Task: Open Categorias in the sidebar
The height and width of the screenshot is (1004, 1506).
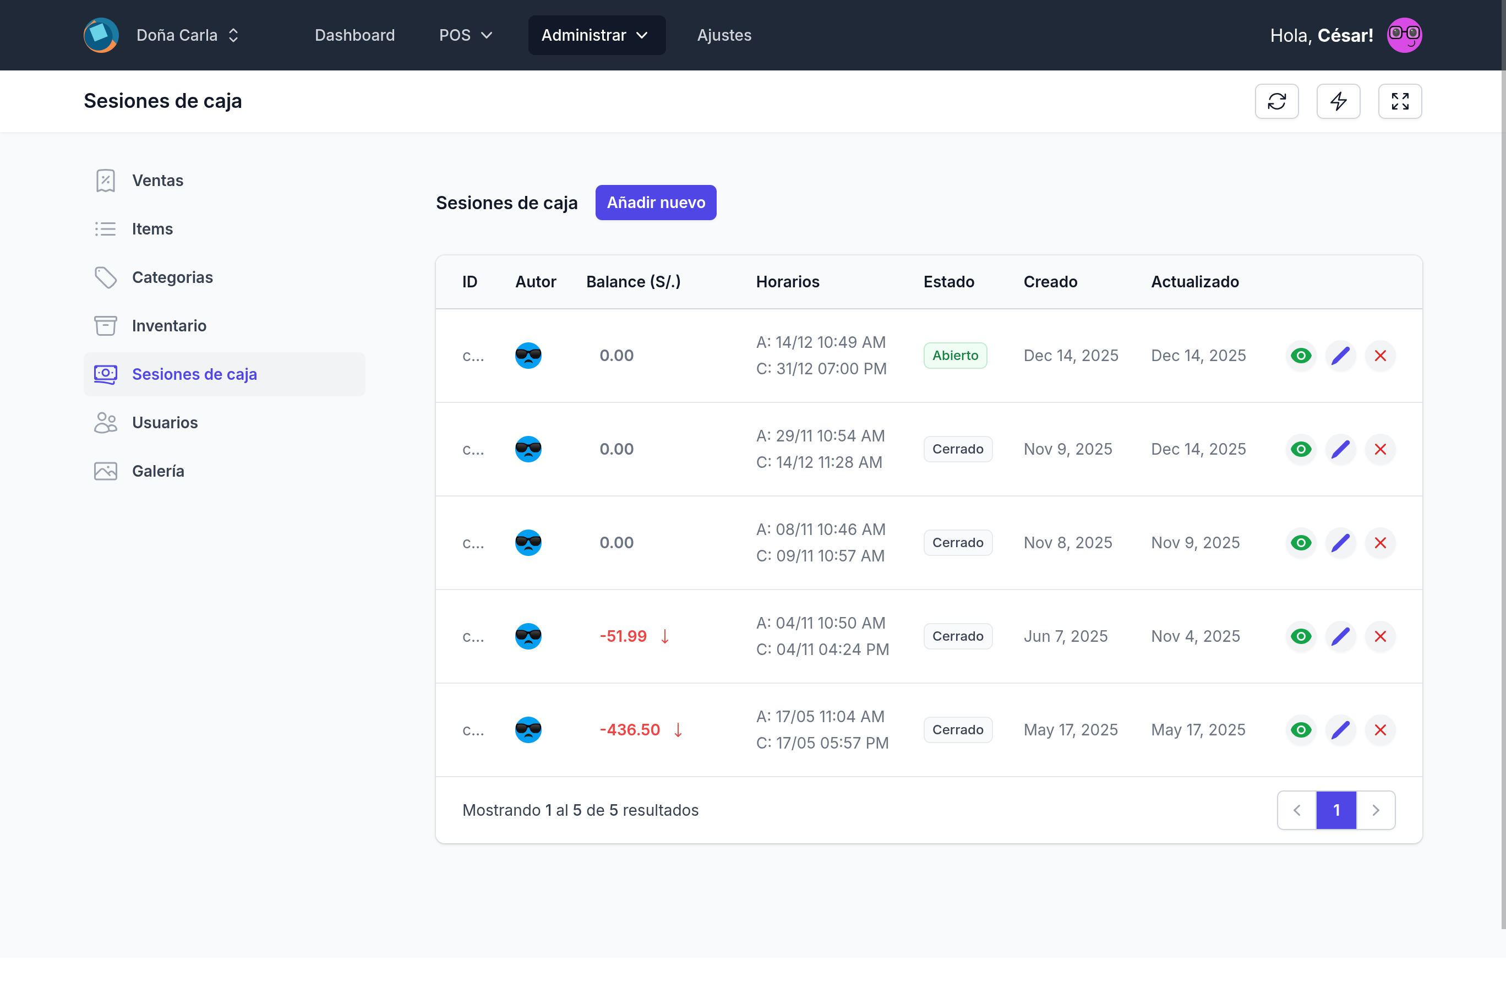Action: coord(224,277)
